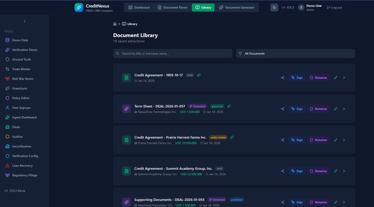The height and width of the screenshot is (207, 374).
Task: Expand Summit Academy Group agreement chevron
Action: click(344, 171)
